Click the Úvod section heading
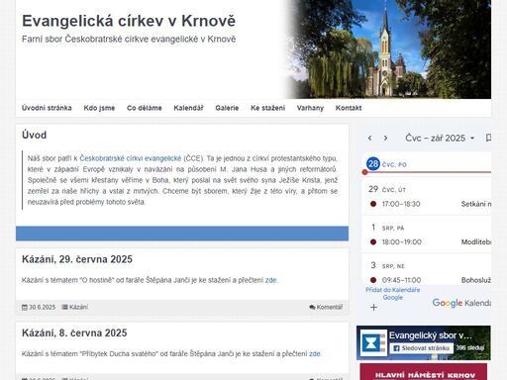 click(x=34, y=135)
